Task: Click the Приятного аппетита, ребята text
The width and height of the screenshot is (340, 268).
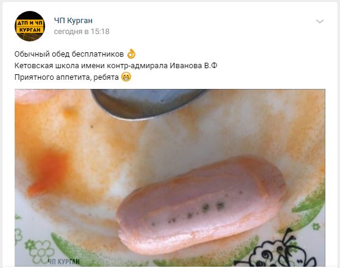Action: [x=66, y=77]
